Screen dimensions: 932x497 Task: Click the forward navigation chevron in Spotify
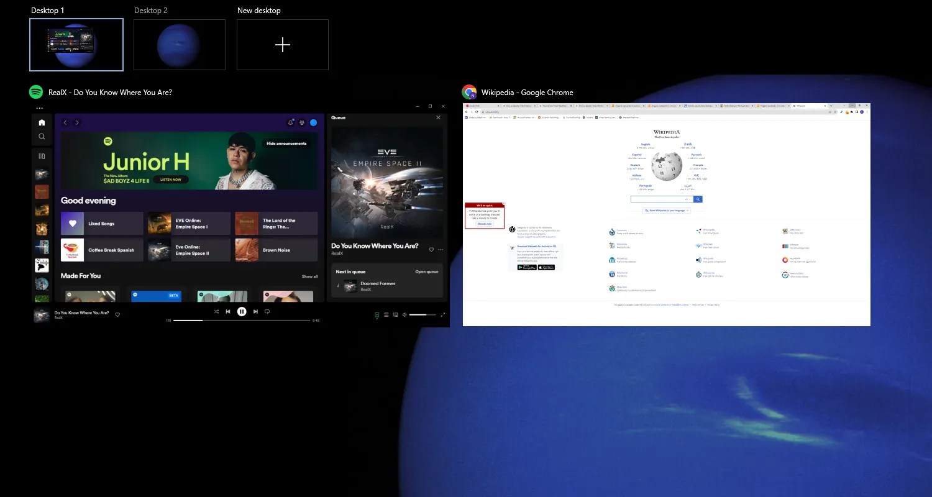pos(76,122)
